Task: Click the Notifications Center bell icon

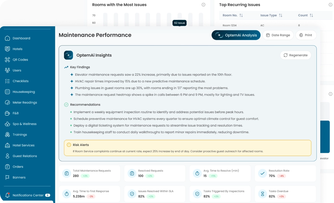Action: pyautogui.click(x=7, y=195)
